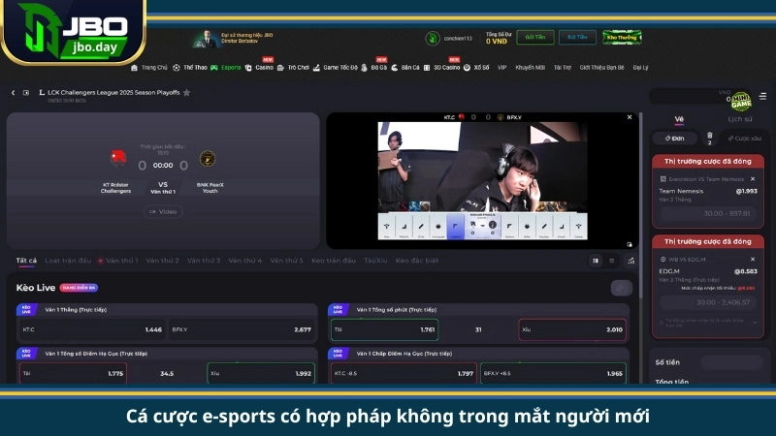776x436 pixels.
Task: Select the Ván thứ 1 tab
Action: point(122,261)
